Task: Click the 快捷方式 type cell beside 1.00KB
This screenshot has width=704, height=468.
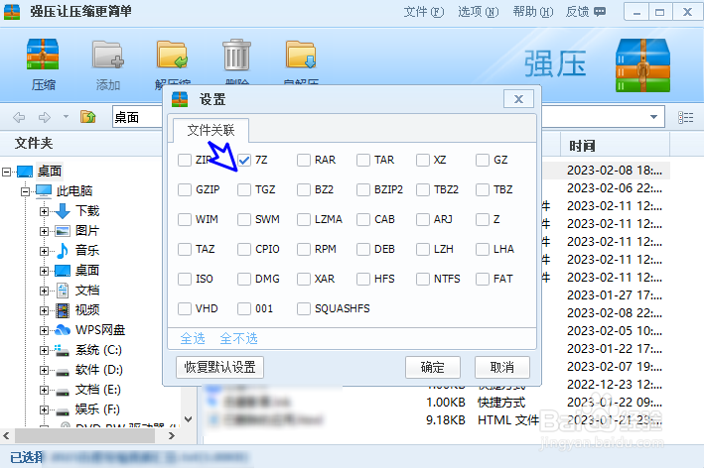Action: pyautogui.click(x=501, y=403)
